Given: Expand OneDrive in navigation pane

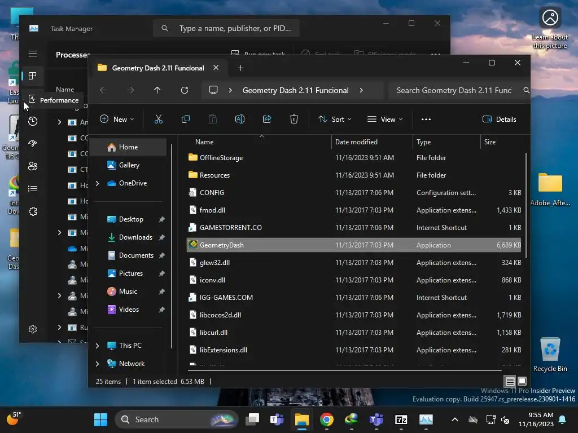Looking at the screenshot, I should click(97, 183).
